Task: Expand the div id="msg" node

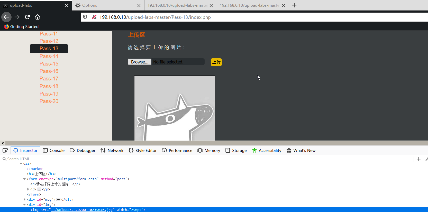Action: [24, 200]
